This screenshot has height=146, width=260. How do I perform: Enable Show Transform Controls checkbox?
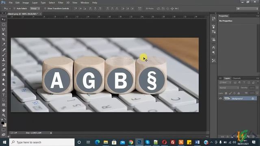(45, 9)
